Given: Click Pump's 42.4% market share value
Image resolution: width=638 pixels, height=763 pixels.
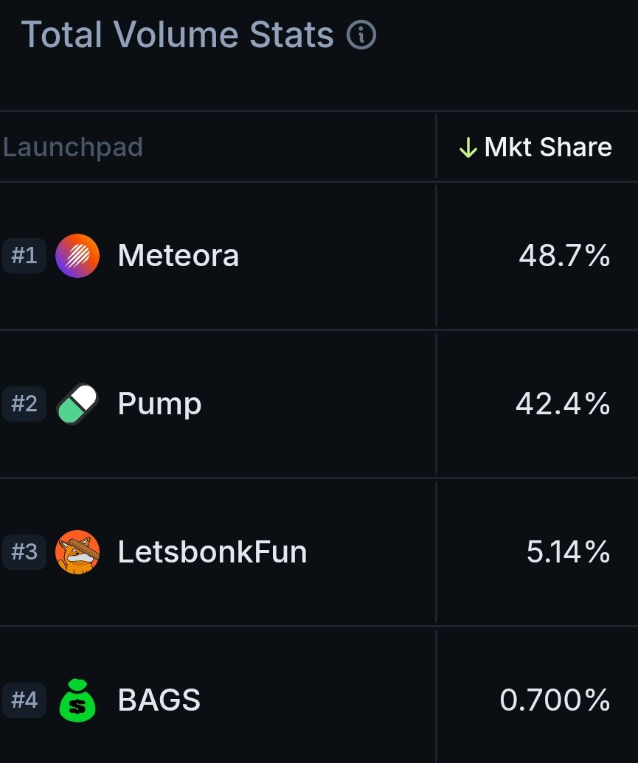Looking at the screenshot, I should tap(563, 404).
